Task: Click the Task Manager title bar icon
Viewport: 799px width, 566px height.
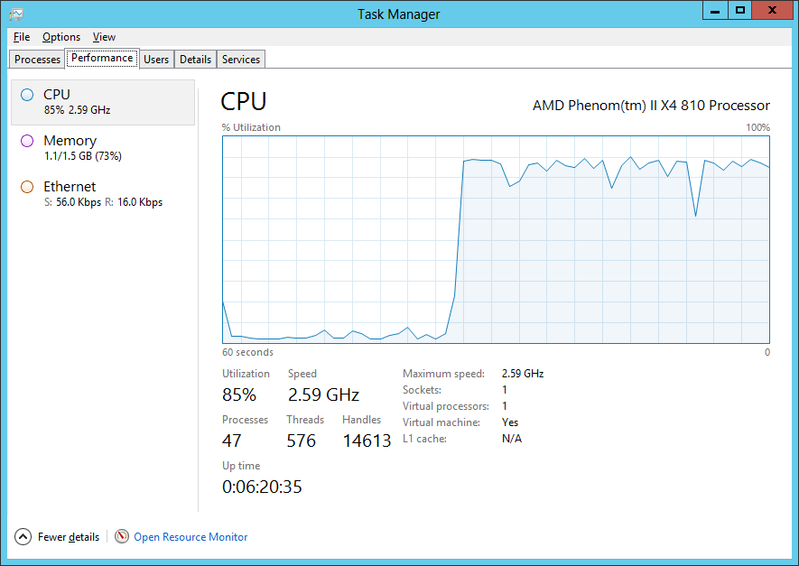Action: 16,14
